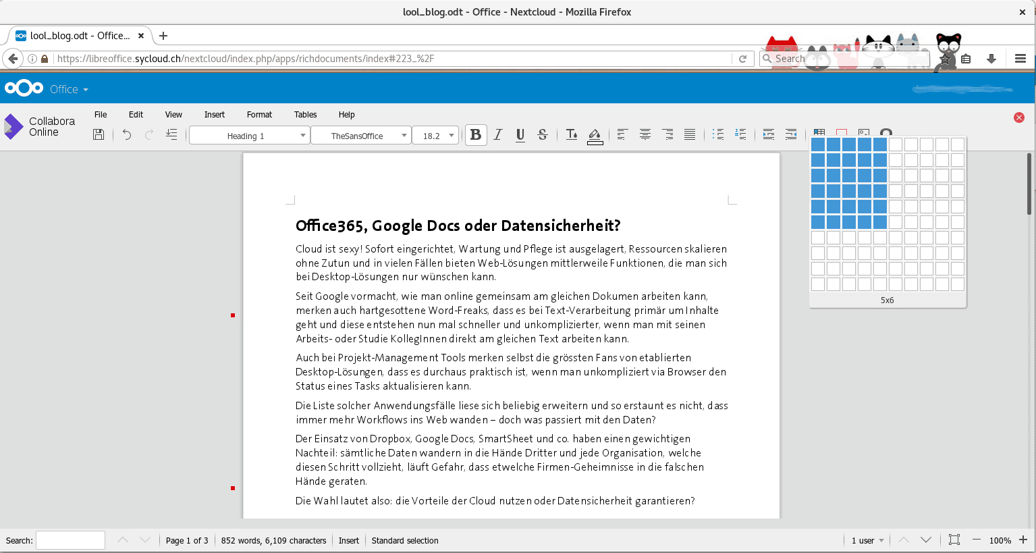Click the Office app switcher in Nextcloud header

coord(69,89)
